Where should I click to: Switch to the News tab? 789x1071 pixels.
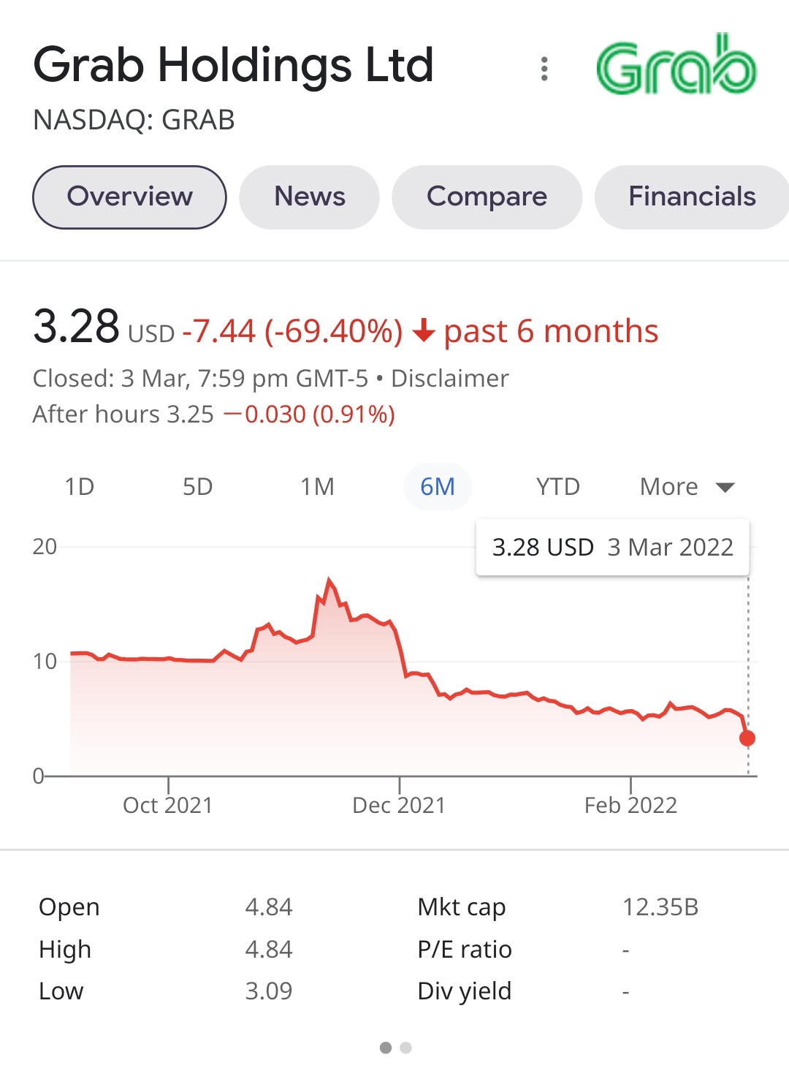pos(310,197)
